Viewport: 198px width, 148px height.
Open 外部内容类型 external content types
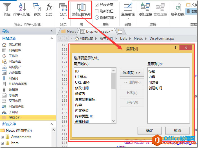pos(18,84)
